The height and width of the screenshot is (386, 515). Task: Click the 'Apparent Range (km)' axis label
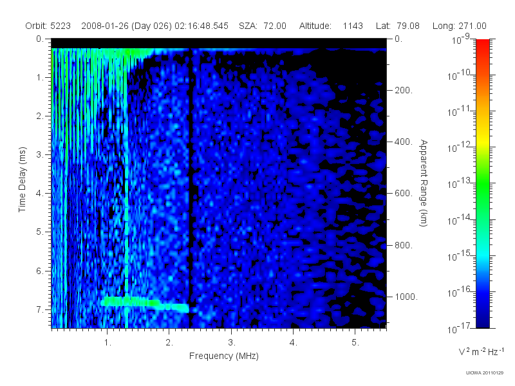pos(424,183)
